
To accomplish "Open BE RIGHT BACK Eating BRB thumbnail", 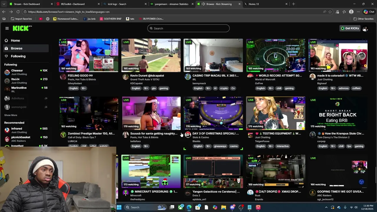I will tap(338, 113).
